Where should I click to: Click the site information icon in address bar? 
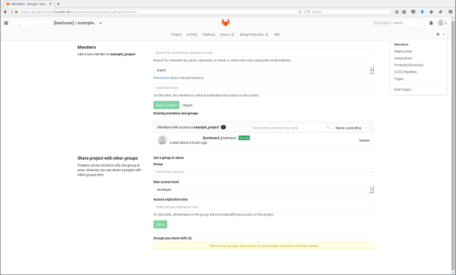(x=12, y=12)
